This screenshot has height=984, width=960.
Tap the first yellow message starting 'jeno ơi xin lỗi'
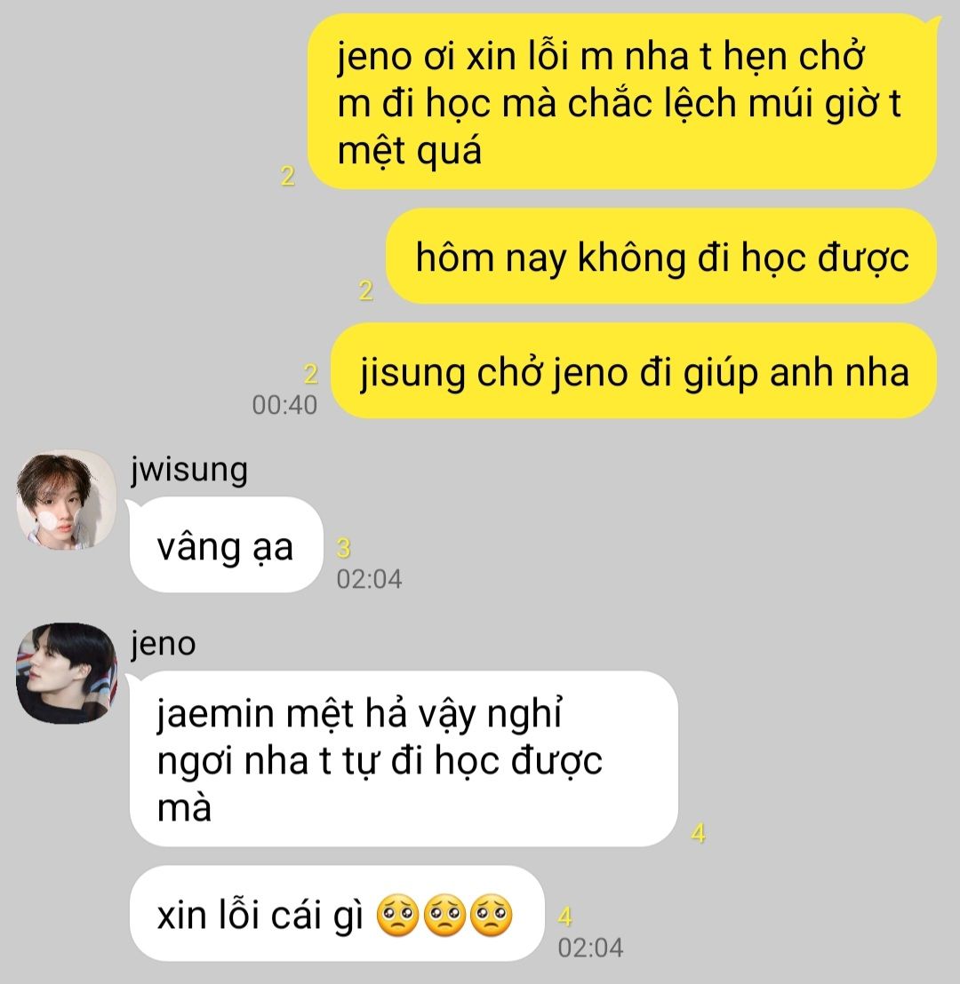click(x=622, y=101)
